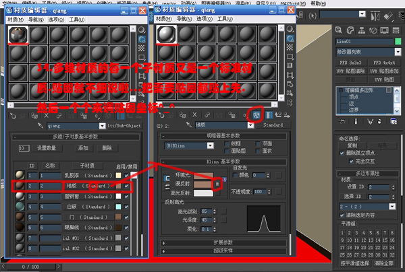Image resolution: width=405 pixels, height=272 pixels.
Task: Collapse 明暗器基本参数 rollout
Action: [x=223, y=136]
